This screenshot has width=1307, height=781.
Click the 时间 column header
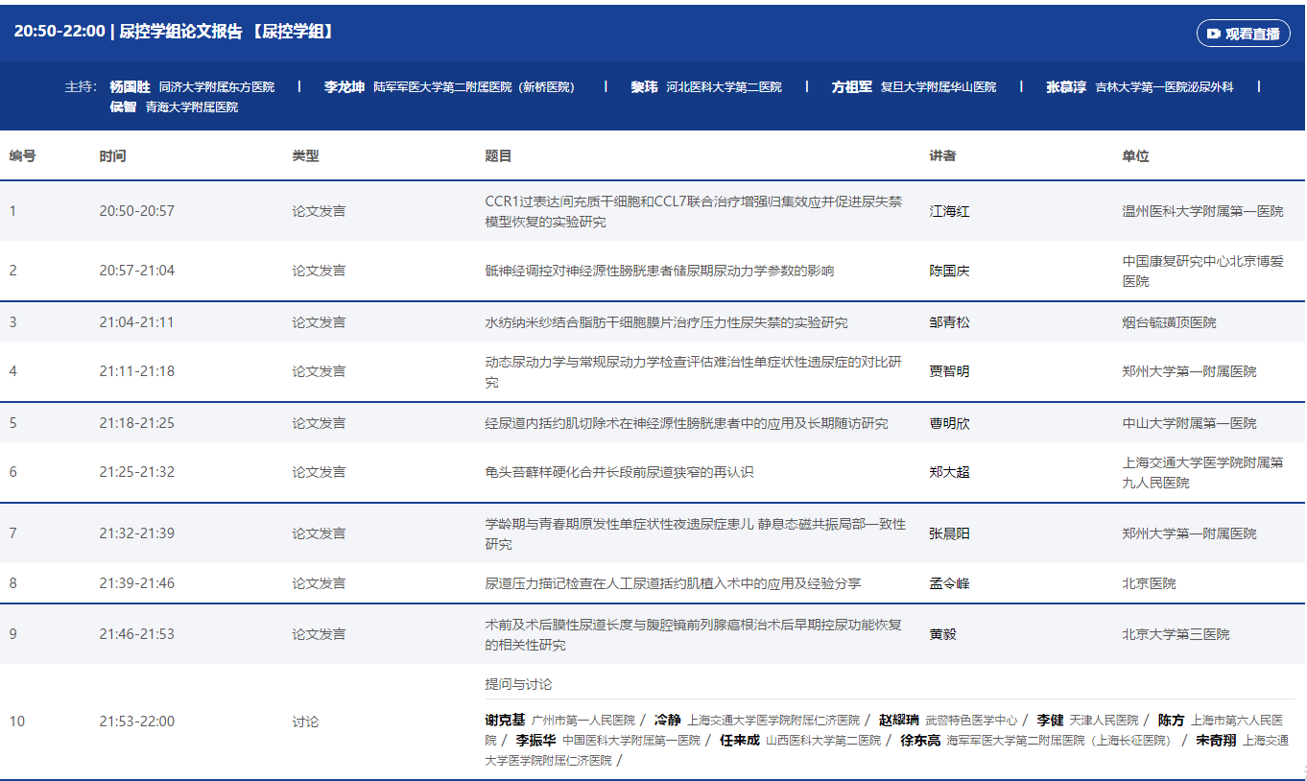click(112, 155)
